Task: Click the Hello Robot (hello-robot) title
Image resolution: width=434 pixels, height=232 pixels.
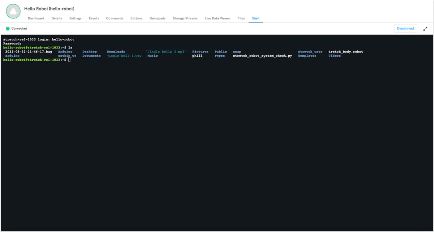Action: tap(49, 8)
